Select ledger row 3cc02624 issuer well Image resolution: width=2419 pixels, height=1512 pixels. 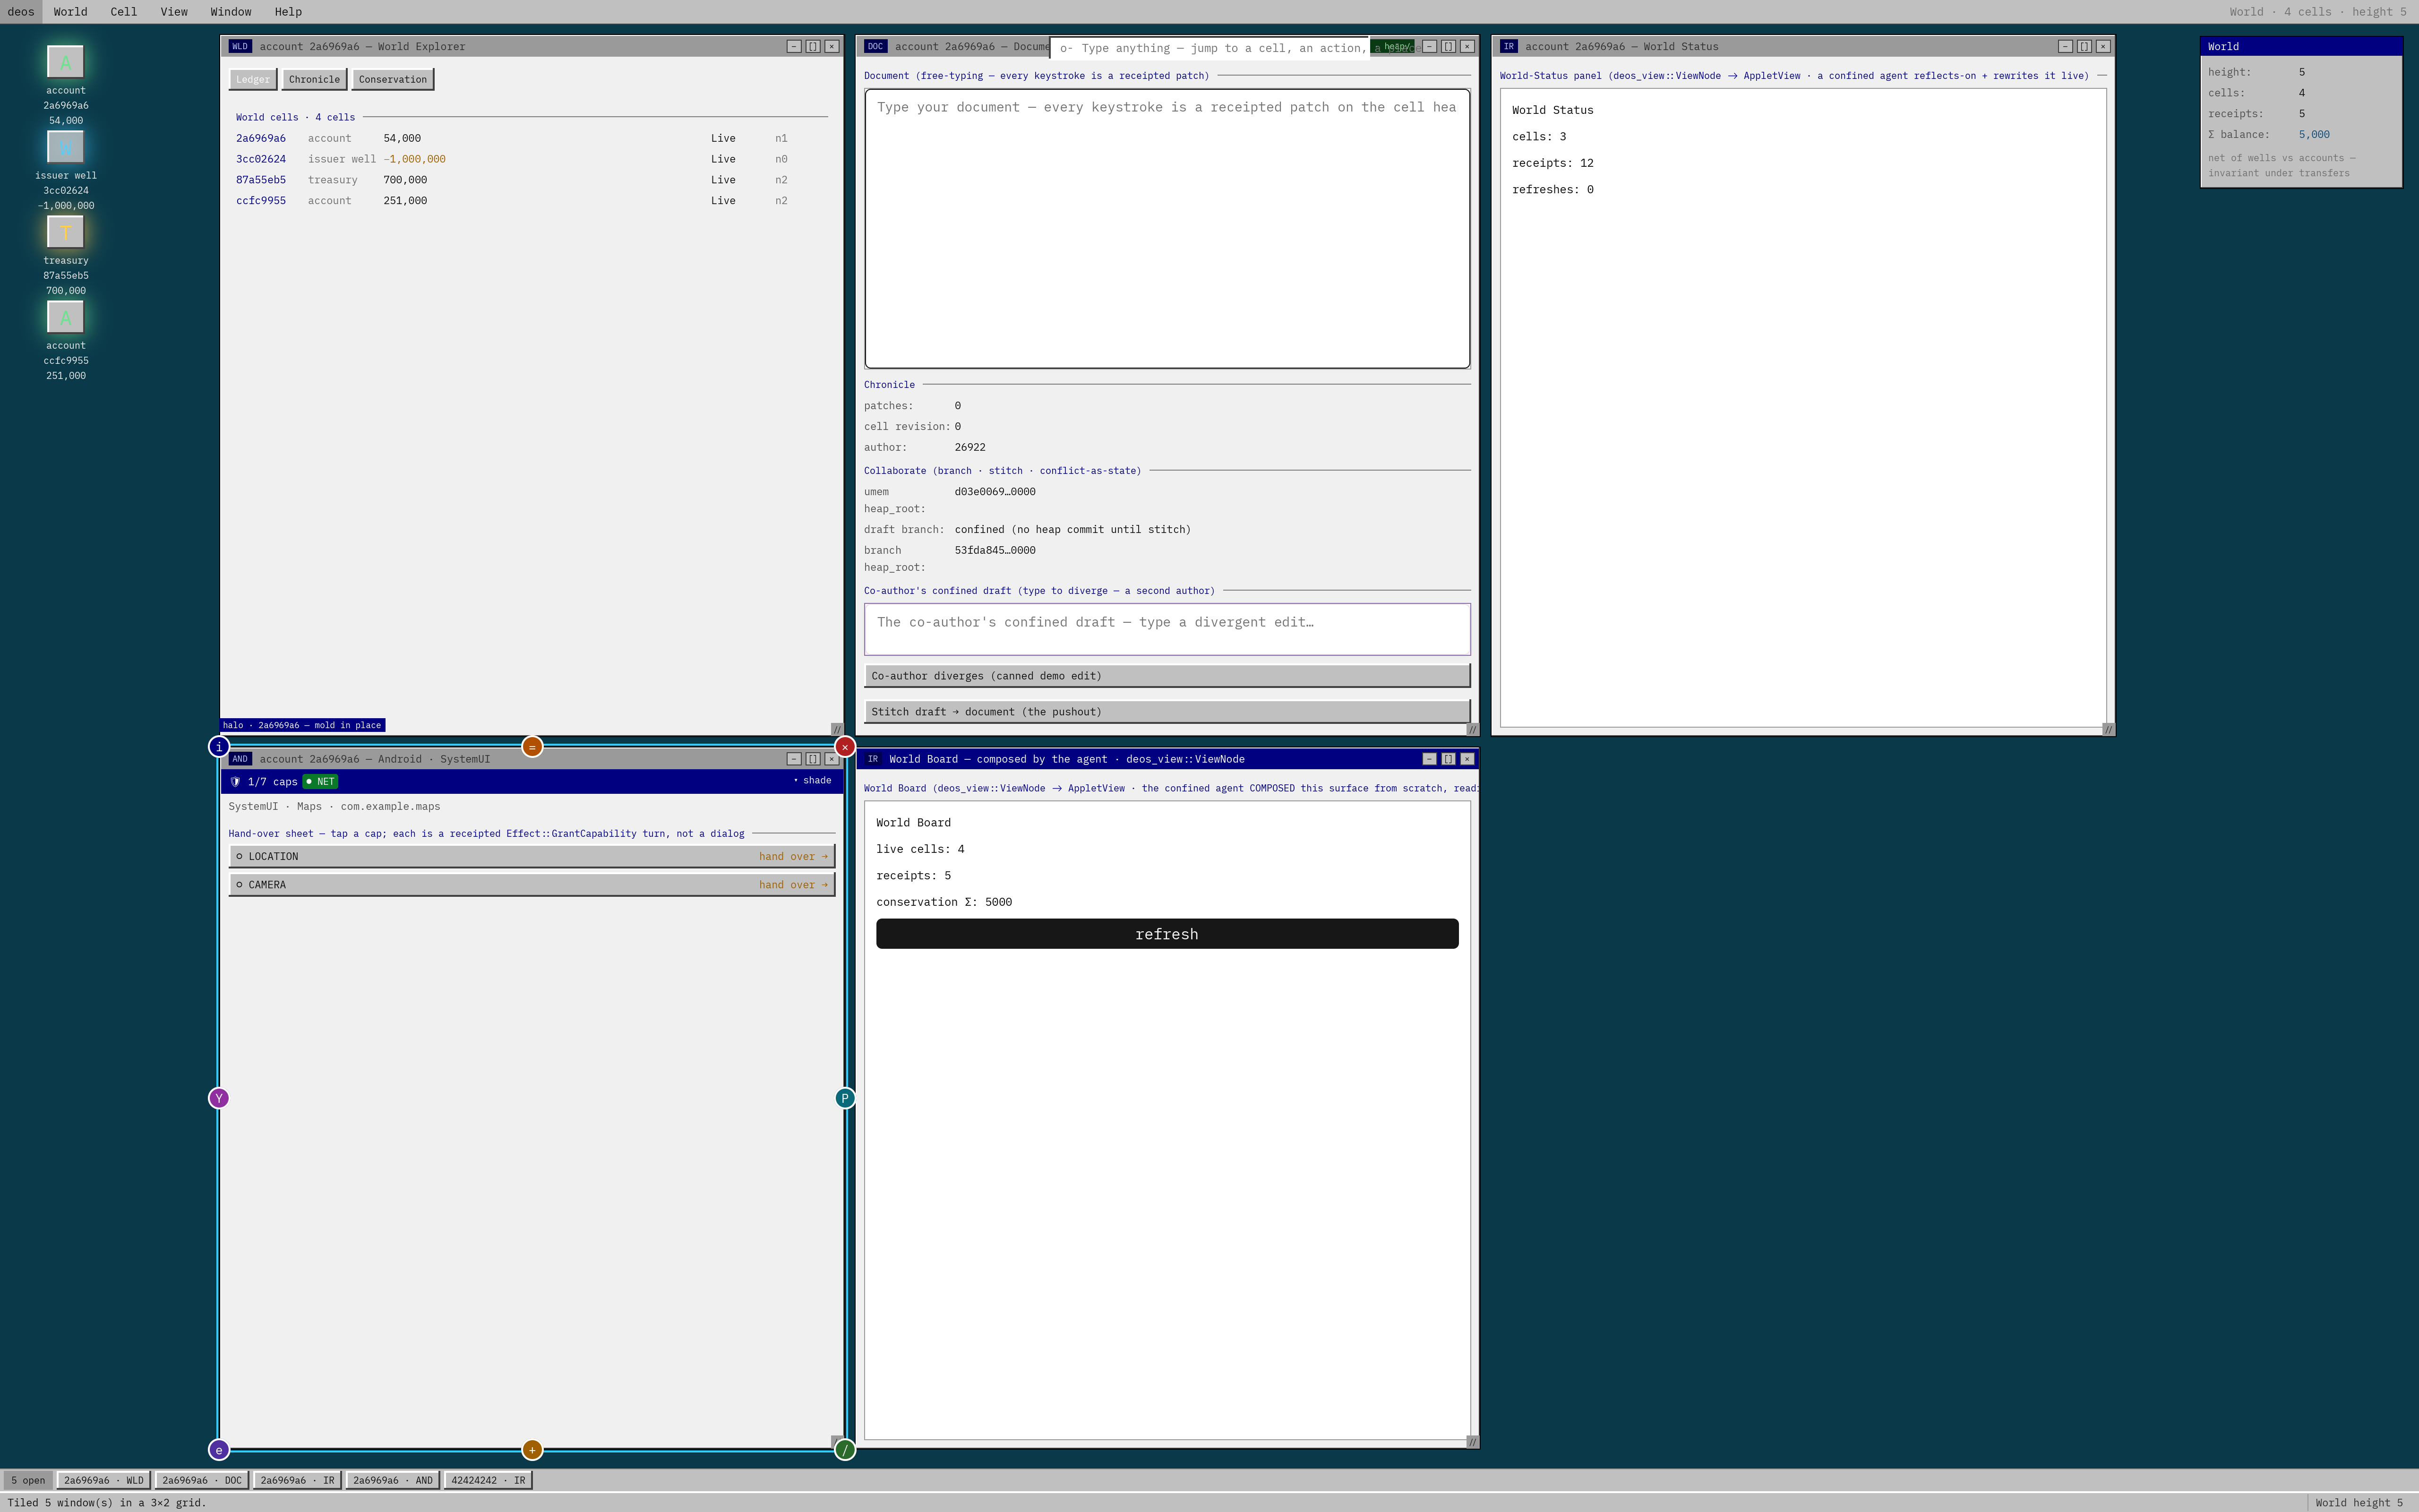(x=532, y=159)
